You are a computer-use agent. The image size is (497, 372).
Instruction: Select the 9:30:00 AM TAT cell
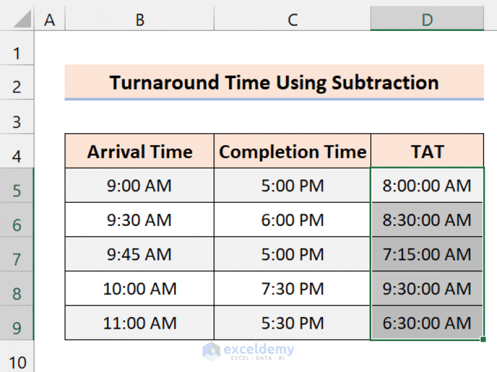pos(427,288)
